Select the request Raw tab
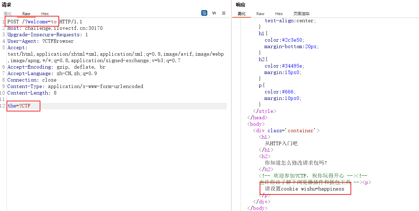This screenshot has width=419, height=211. click(26, 14)
